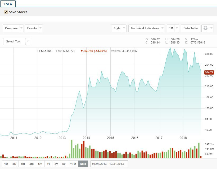Viewport: 217px width, 169px height.
Task: Click the Technical Indicators button
Action: [144, 28]
